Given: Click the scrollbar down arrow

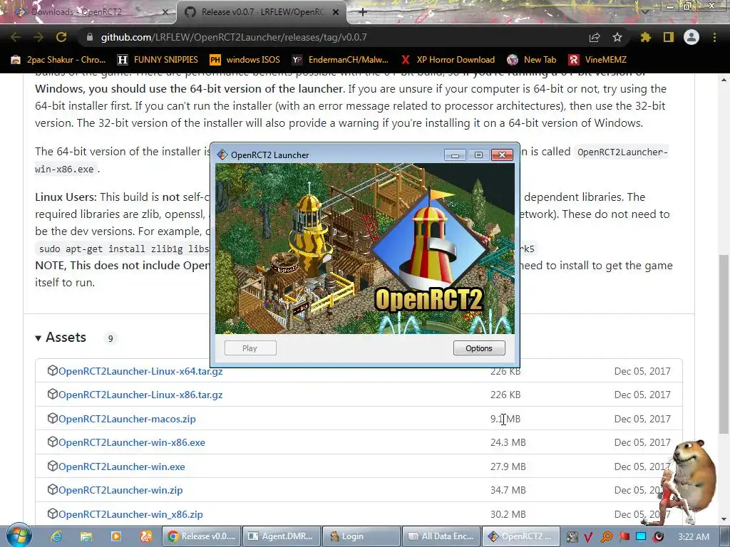Looking at the screenshot, I should point(724,519).
